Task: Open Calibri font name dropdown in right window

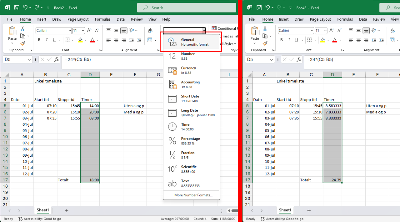Action: (x=312, y=31)
